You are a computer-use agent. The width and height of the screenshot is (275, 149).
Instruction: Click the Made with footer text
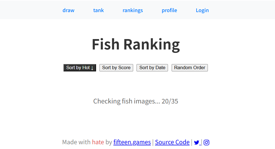point(76,142)
